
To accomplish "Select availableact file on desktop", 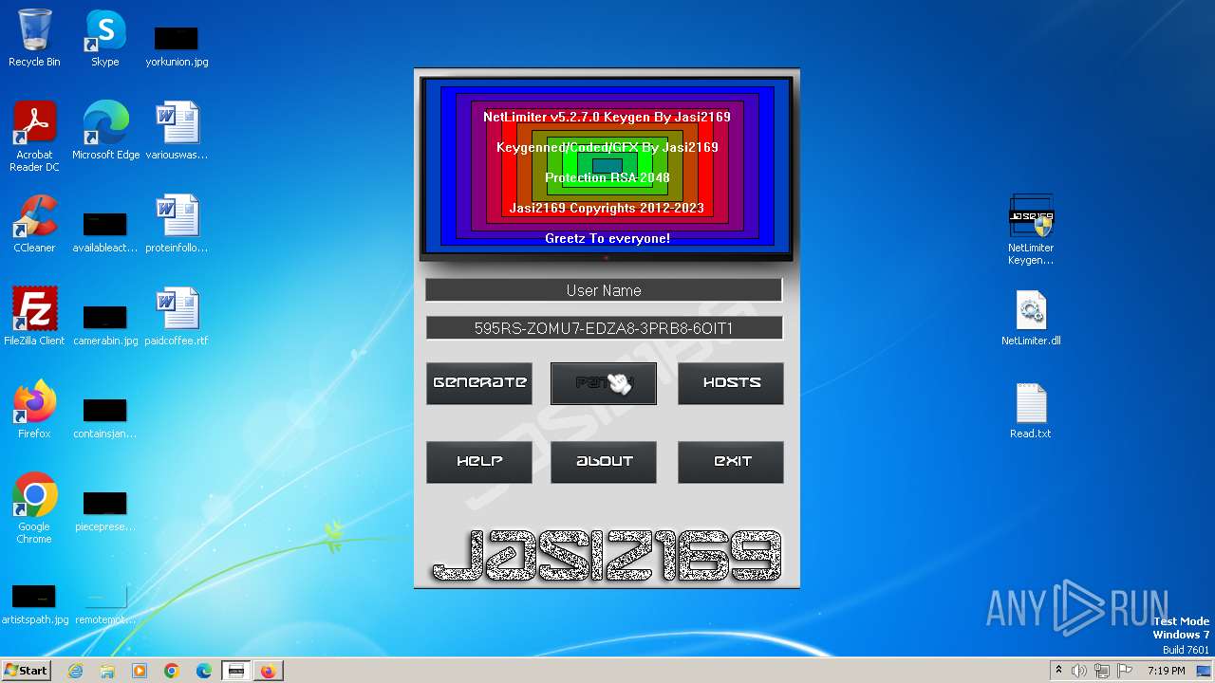I will 105,231.
